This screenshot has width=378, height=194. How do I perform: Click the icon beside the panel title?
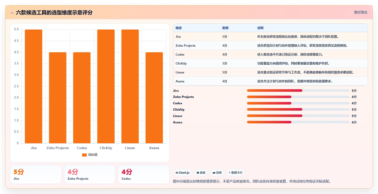tap(12, 13)
